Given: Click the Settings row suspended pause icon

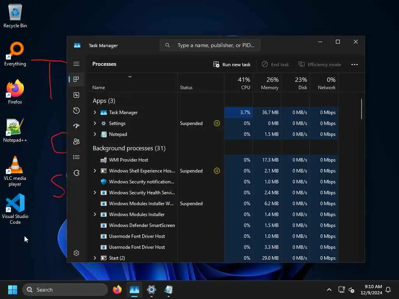Looking at the screenshot, I should tap(217, 123).
